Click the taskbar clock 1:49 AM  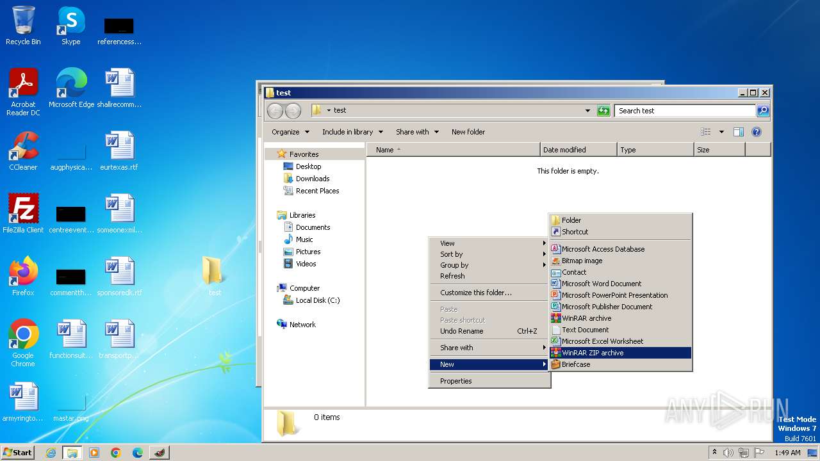click(x=787, y=453)
